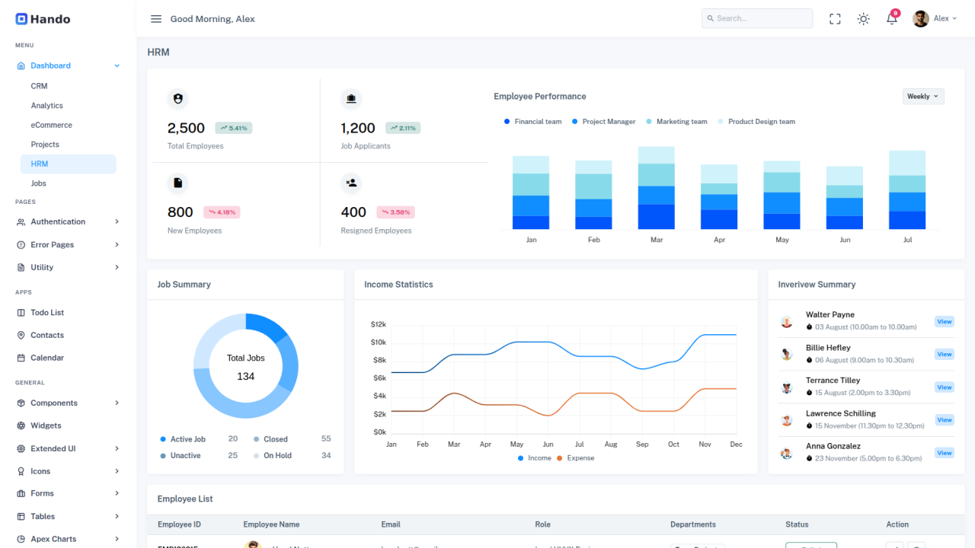Image resolution: width=975 pixels, height=548 pixels.
Task: Click the hamburger menu icon in the header
Action: tap(156, 18)
